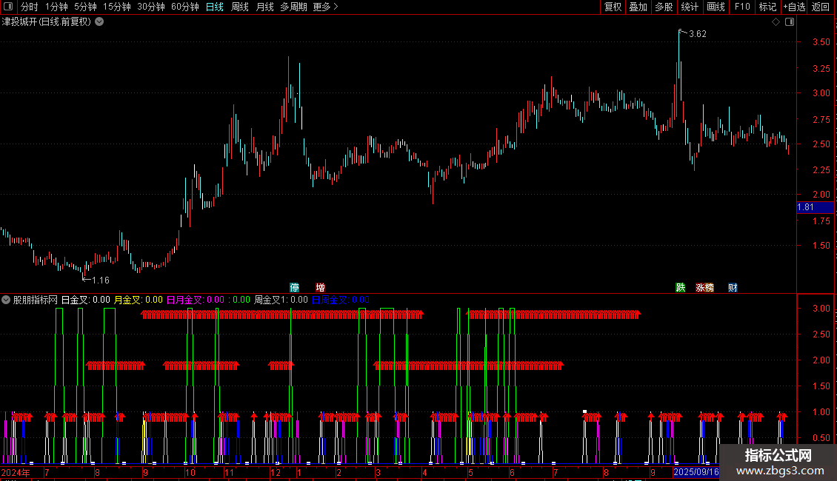Select the 60分钟 period tab

[x=184, y=7]
